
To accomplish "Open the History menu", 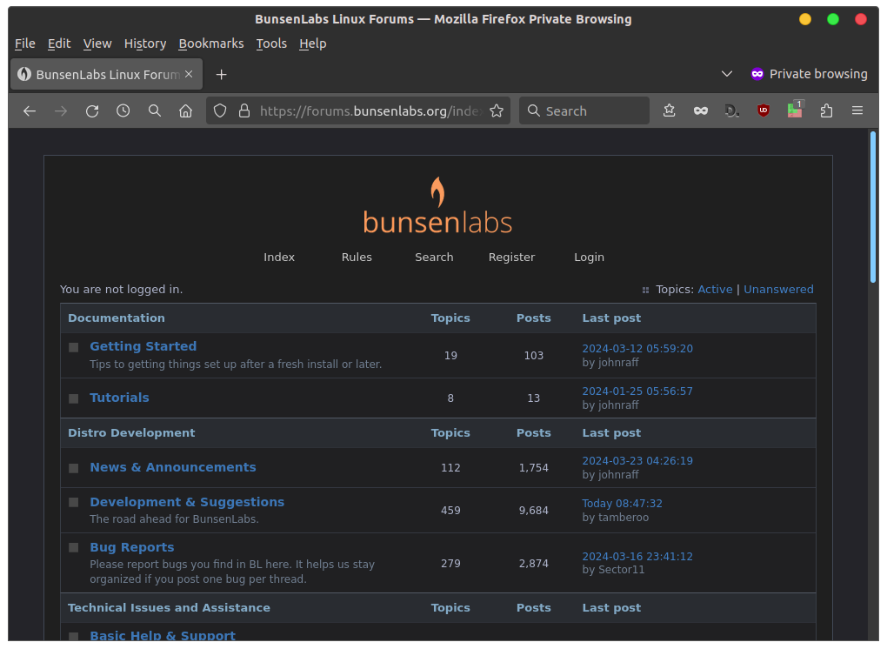I will (145, 43).
